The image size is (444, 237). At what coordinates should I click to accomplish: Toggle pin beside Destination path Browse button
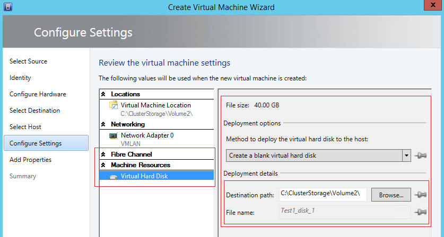[421, 195]
